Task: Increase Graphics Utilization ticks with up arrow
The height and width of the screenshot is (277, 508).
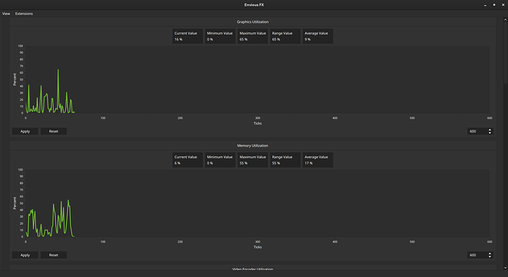Action: pos(490,130)
